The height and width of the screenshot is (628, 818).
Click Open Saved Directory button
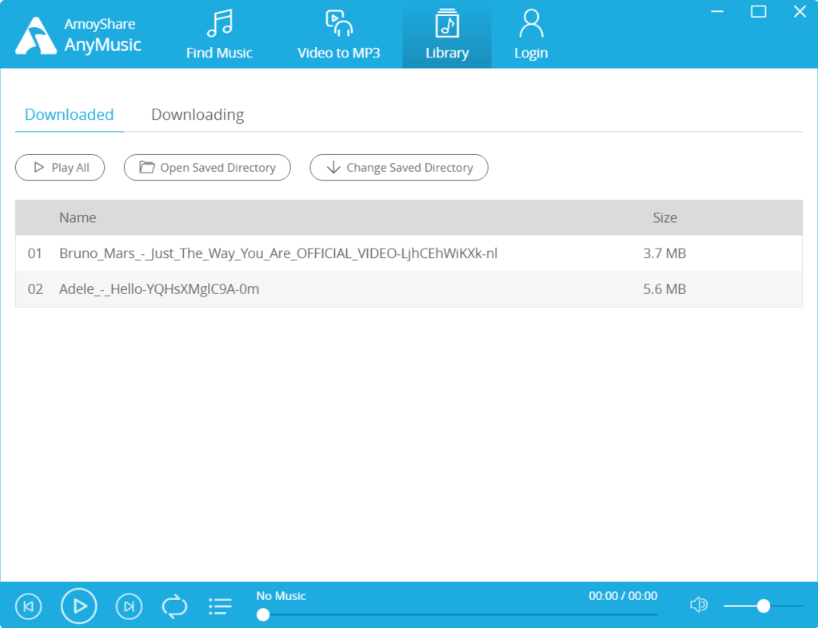click(x=207, y=167)
